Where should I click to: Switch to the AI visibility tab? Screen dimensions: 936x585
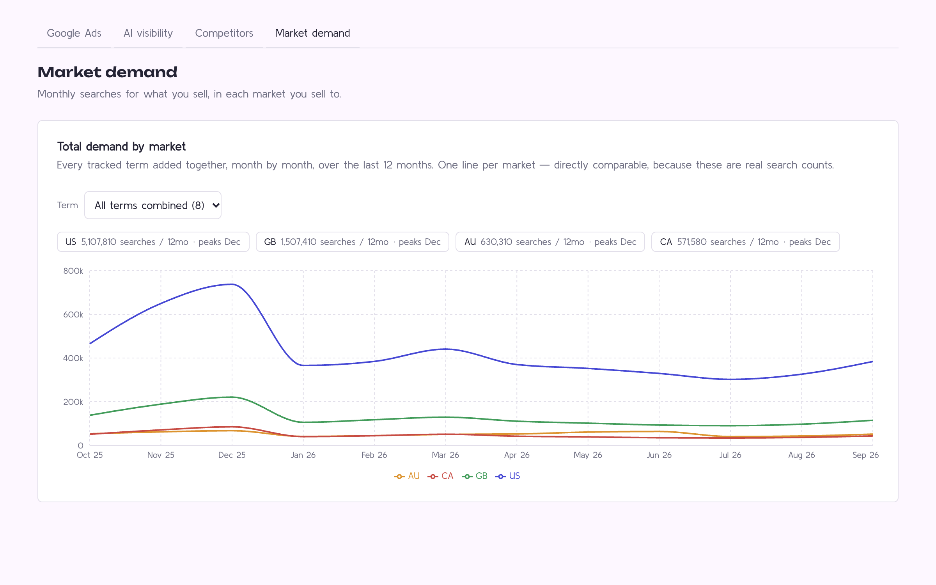(x=148, y=33)
